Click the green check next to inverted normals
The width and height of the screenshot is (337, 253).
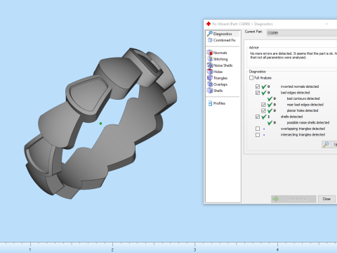coord(264,86)
